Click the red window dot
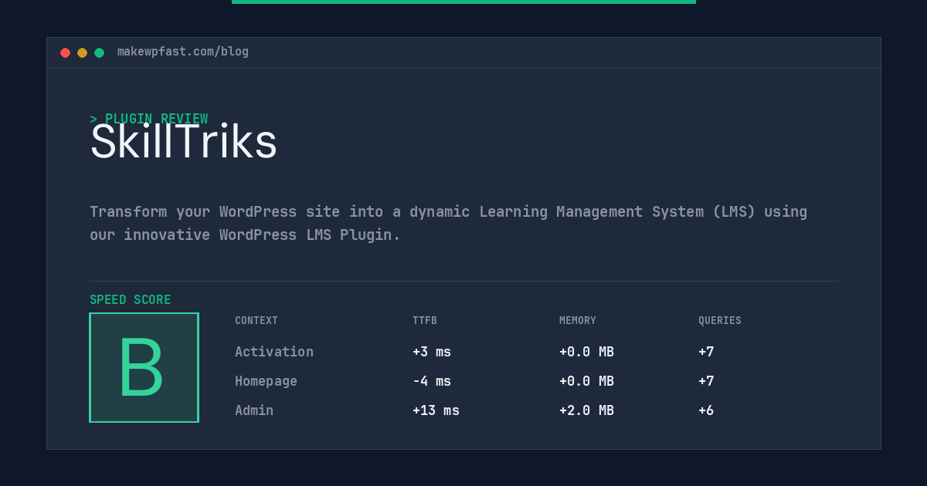Image resolution: width=927 pixels, height=486 pixels. [x=65, y=52]
